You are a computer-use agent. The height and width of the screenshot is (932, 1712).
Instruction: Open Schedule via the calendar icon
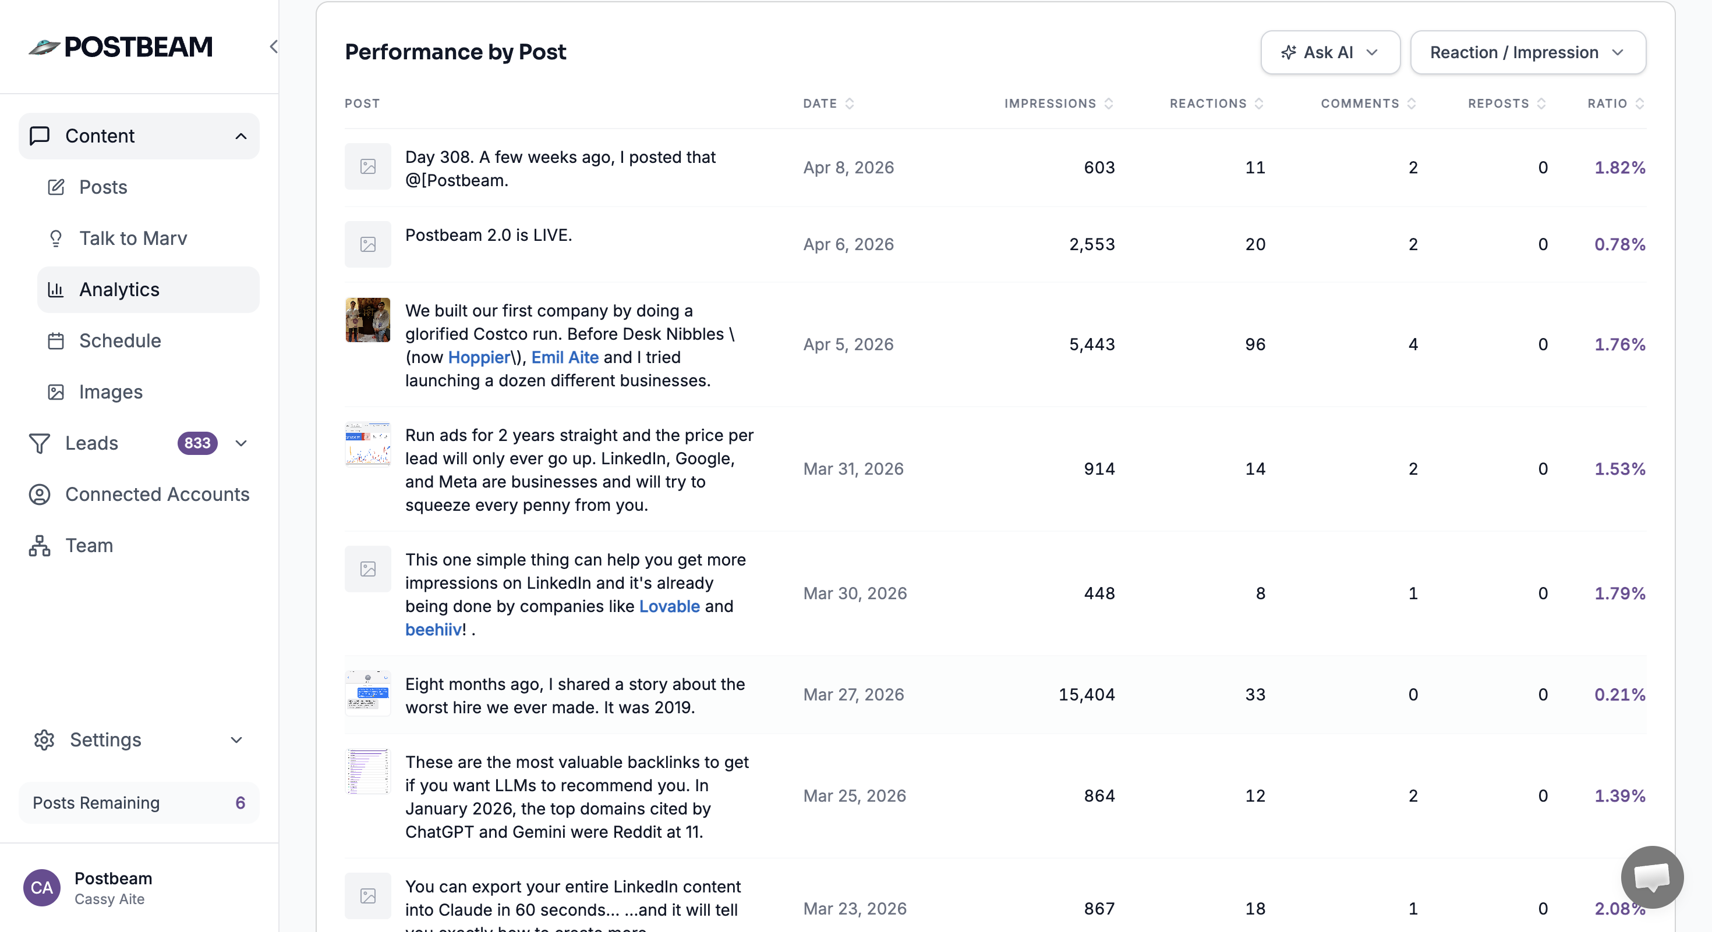(56, 340)
